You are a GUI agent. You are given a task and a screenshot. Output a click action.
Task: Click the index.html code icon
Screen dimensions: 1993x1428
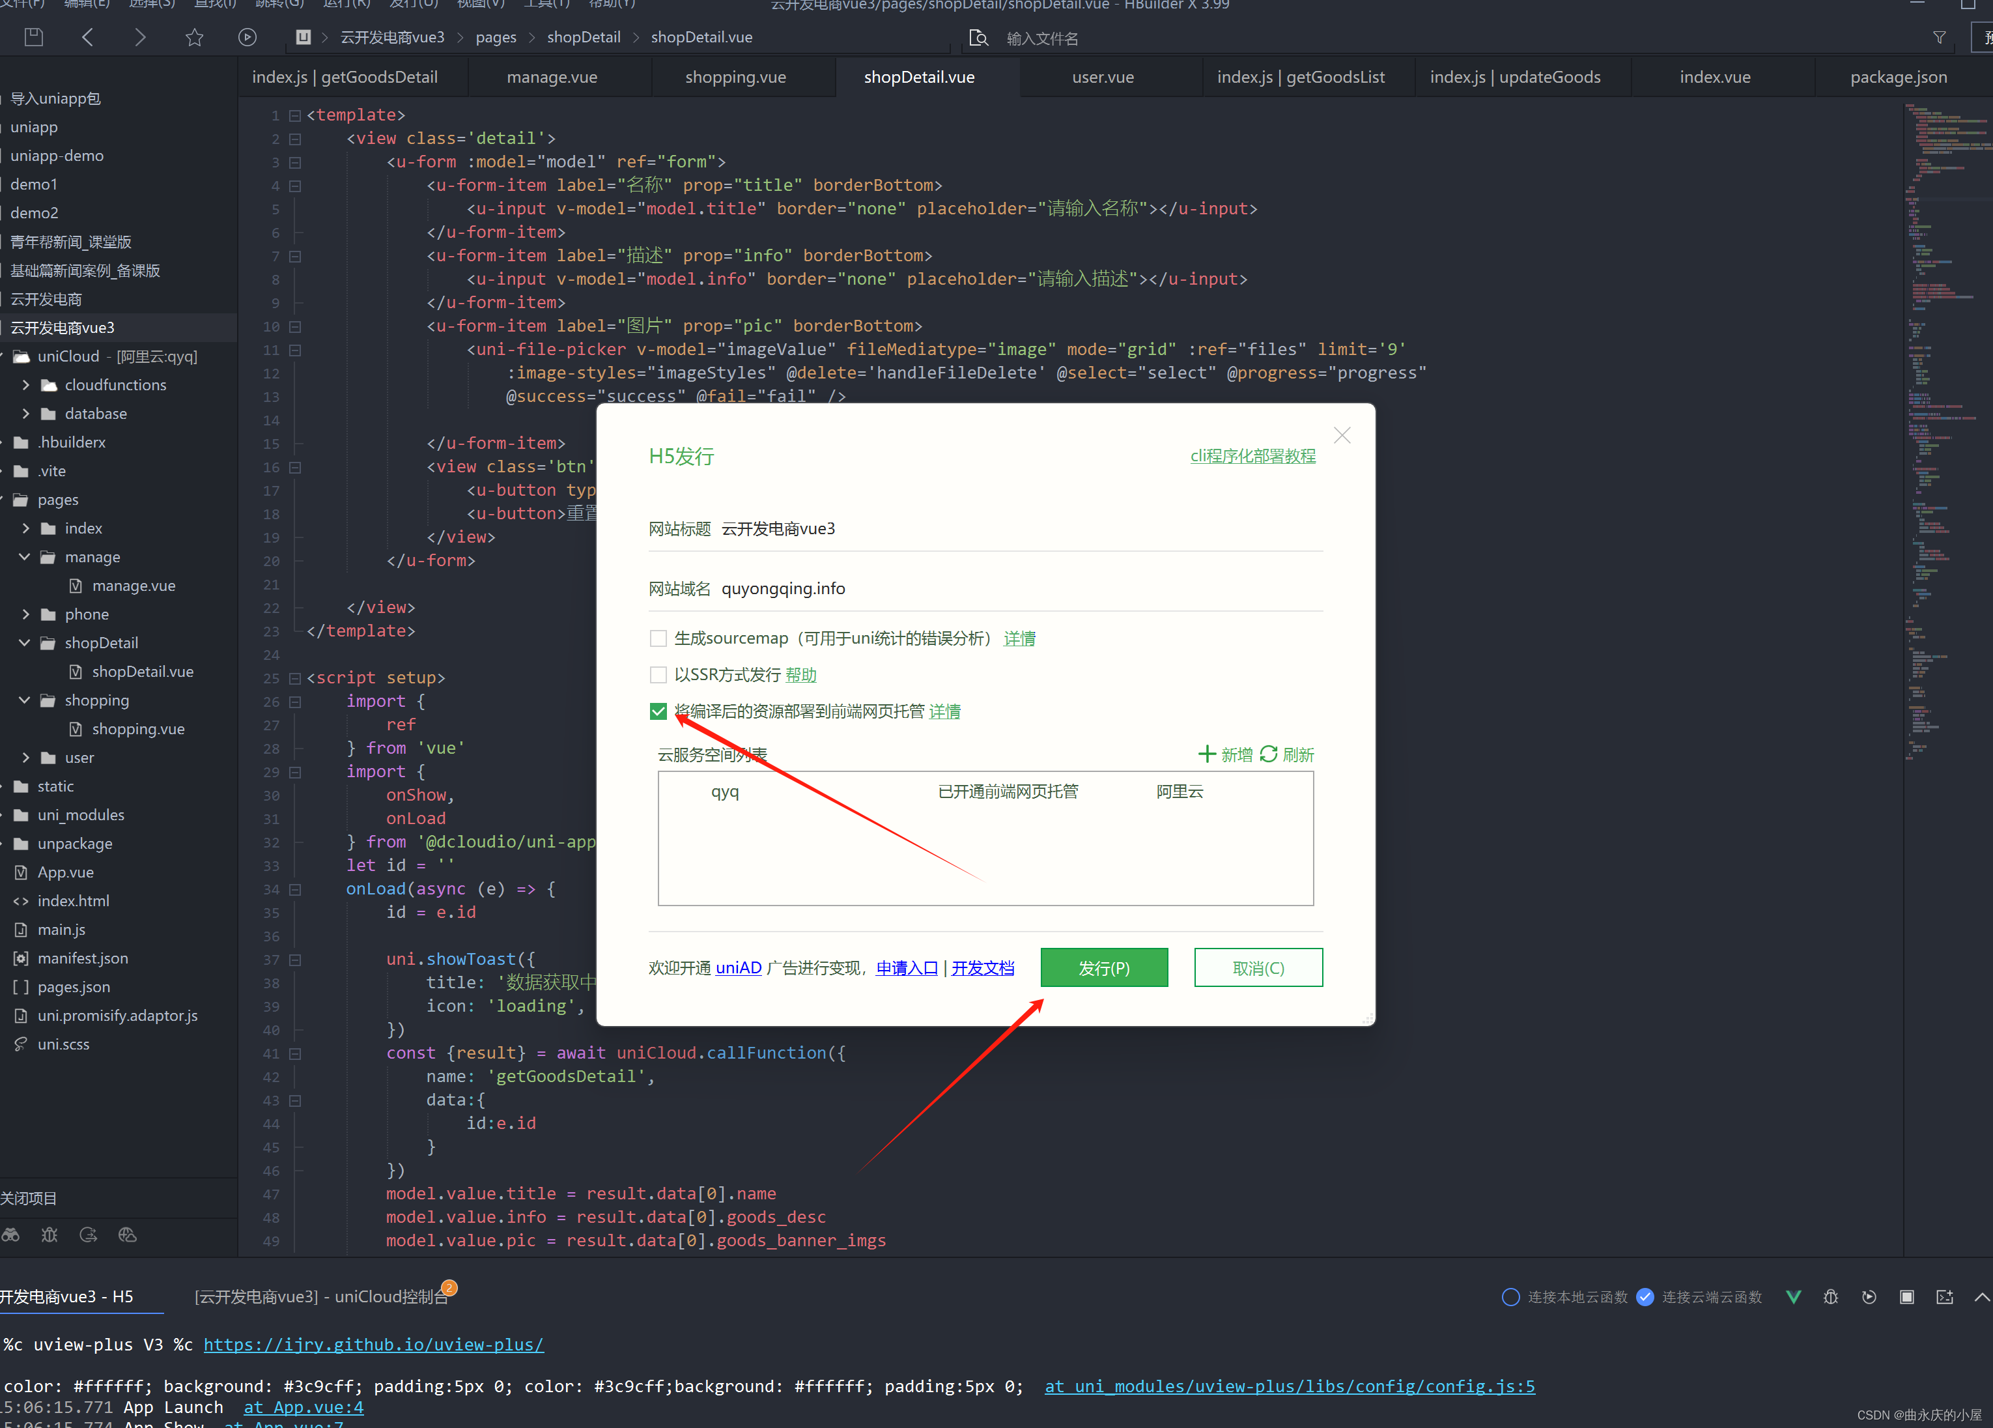click(20, 901)
